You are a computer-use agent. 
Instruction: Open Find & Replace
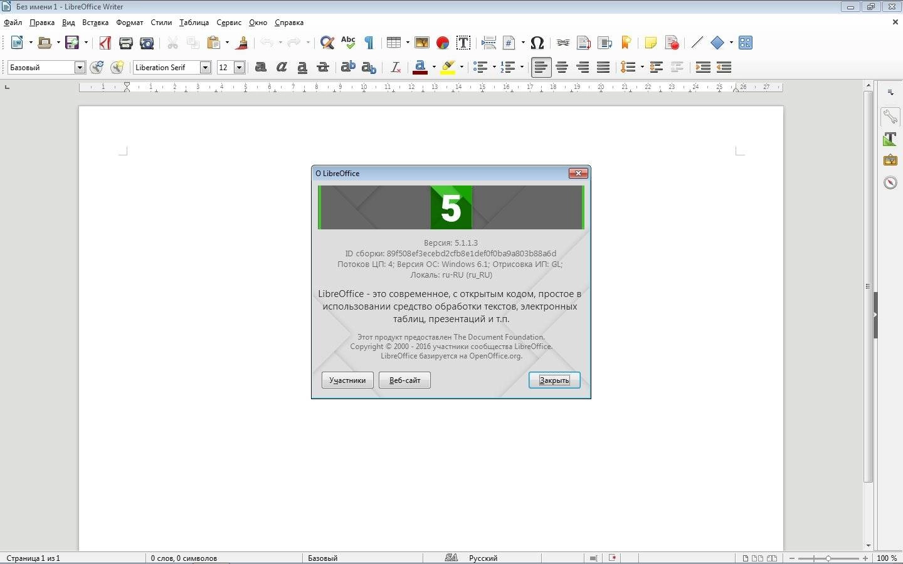[x=327, y=43]
